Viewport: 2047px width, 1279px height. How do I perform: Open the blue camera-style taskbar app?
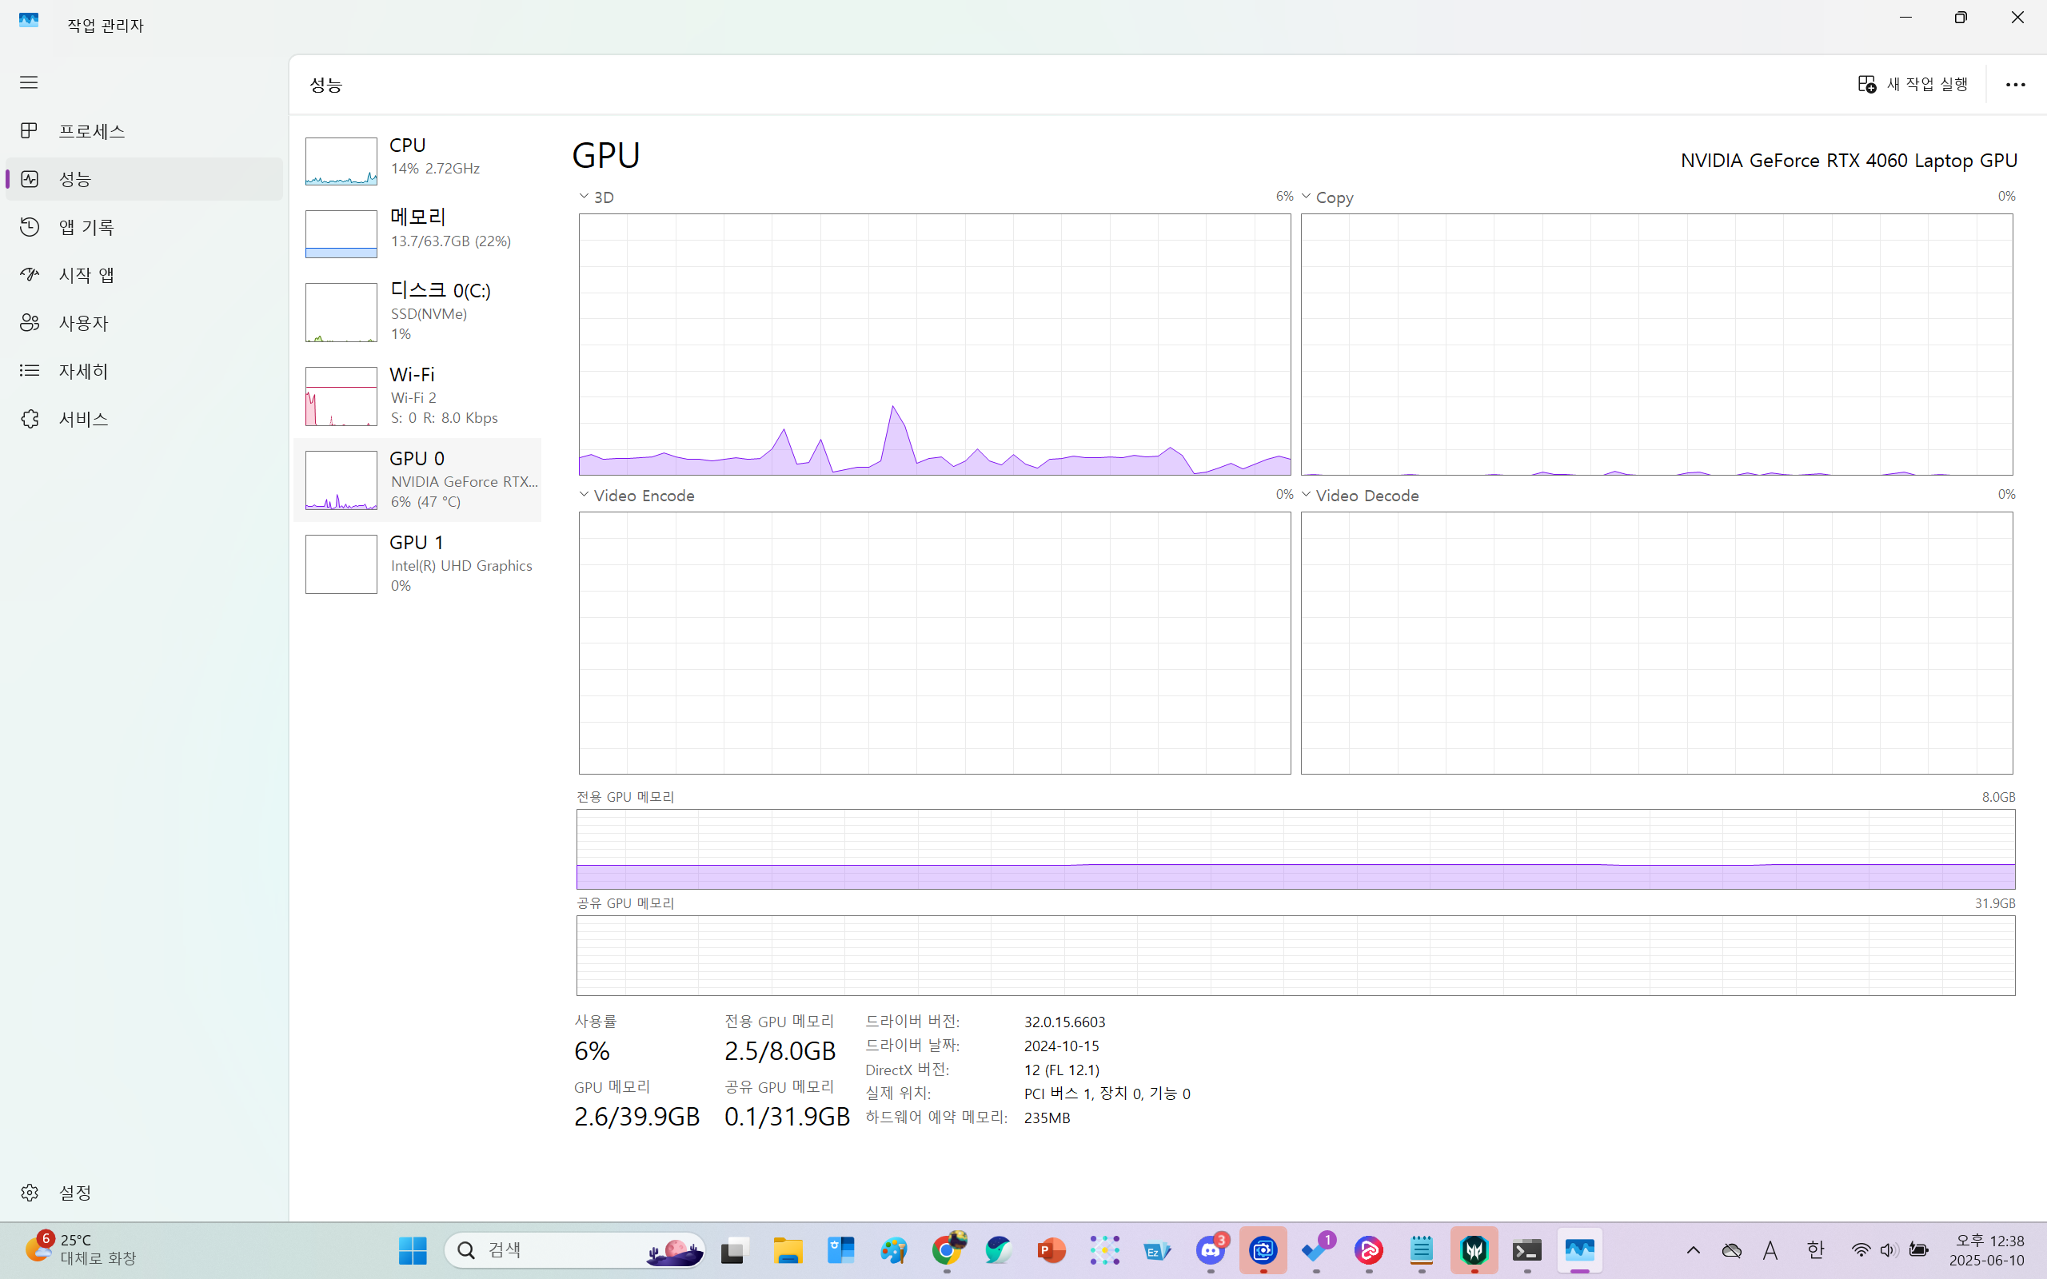[1263, 1250]
